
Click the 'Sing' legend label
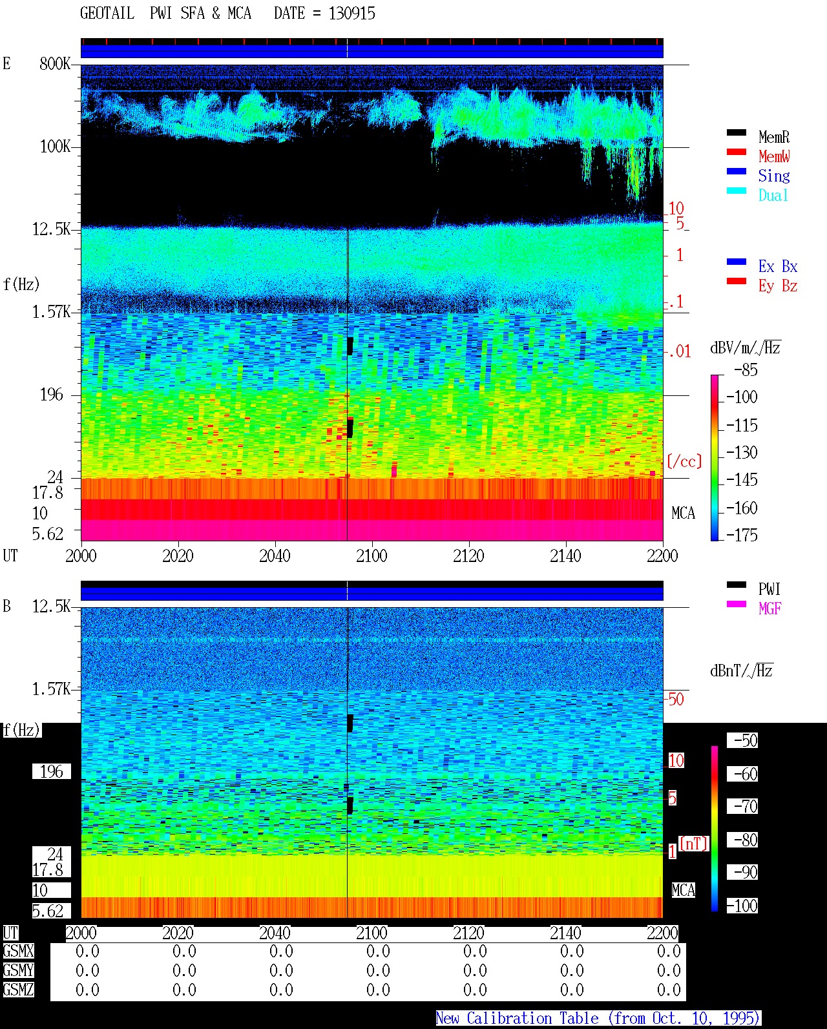pyautogui.click(x=774, y=176)
